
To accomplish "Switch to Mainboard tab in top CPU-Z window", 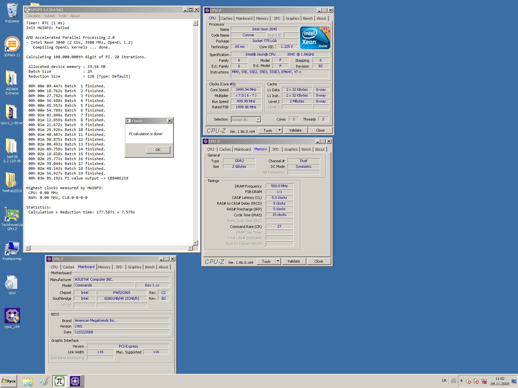I will point(244,18).
